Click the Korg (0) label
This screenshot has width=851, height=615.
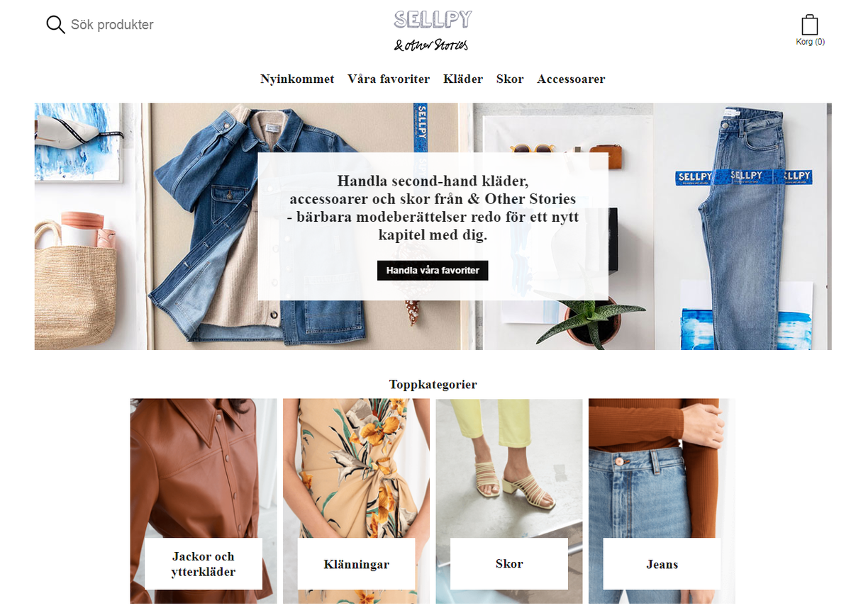tap(811, 42)
